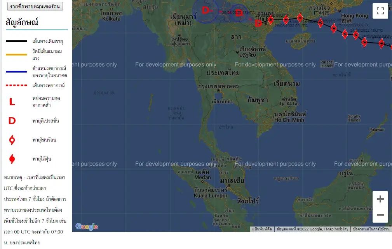Click the สิงคโปร์ Singapore label

click(248, 201)
